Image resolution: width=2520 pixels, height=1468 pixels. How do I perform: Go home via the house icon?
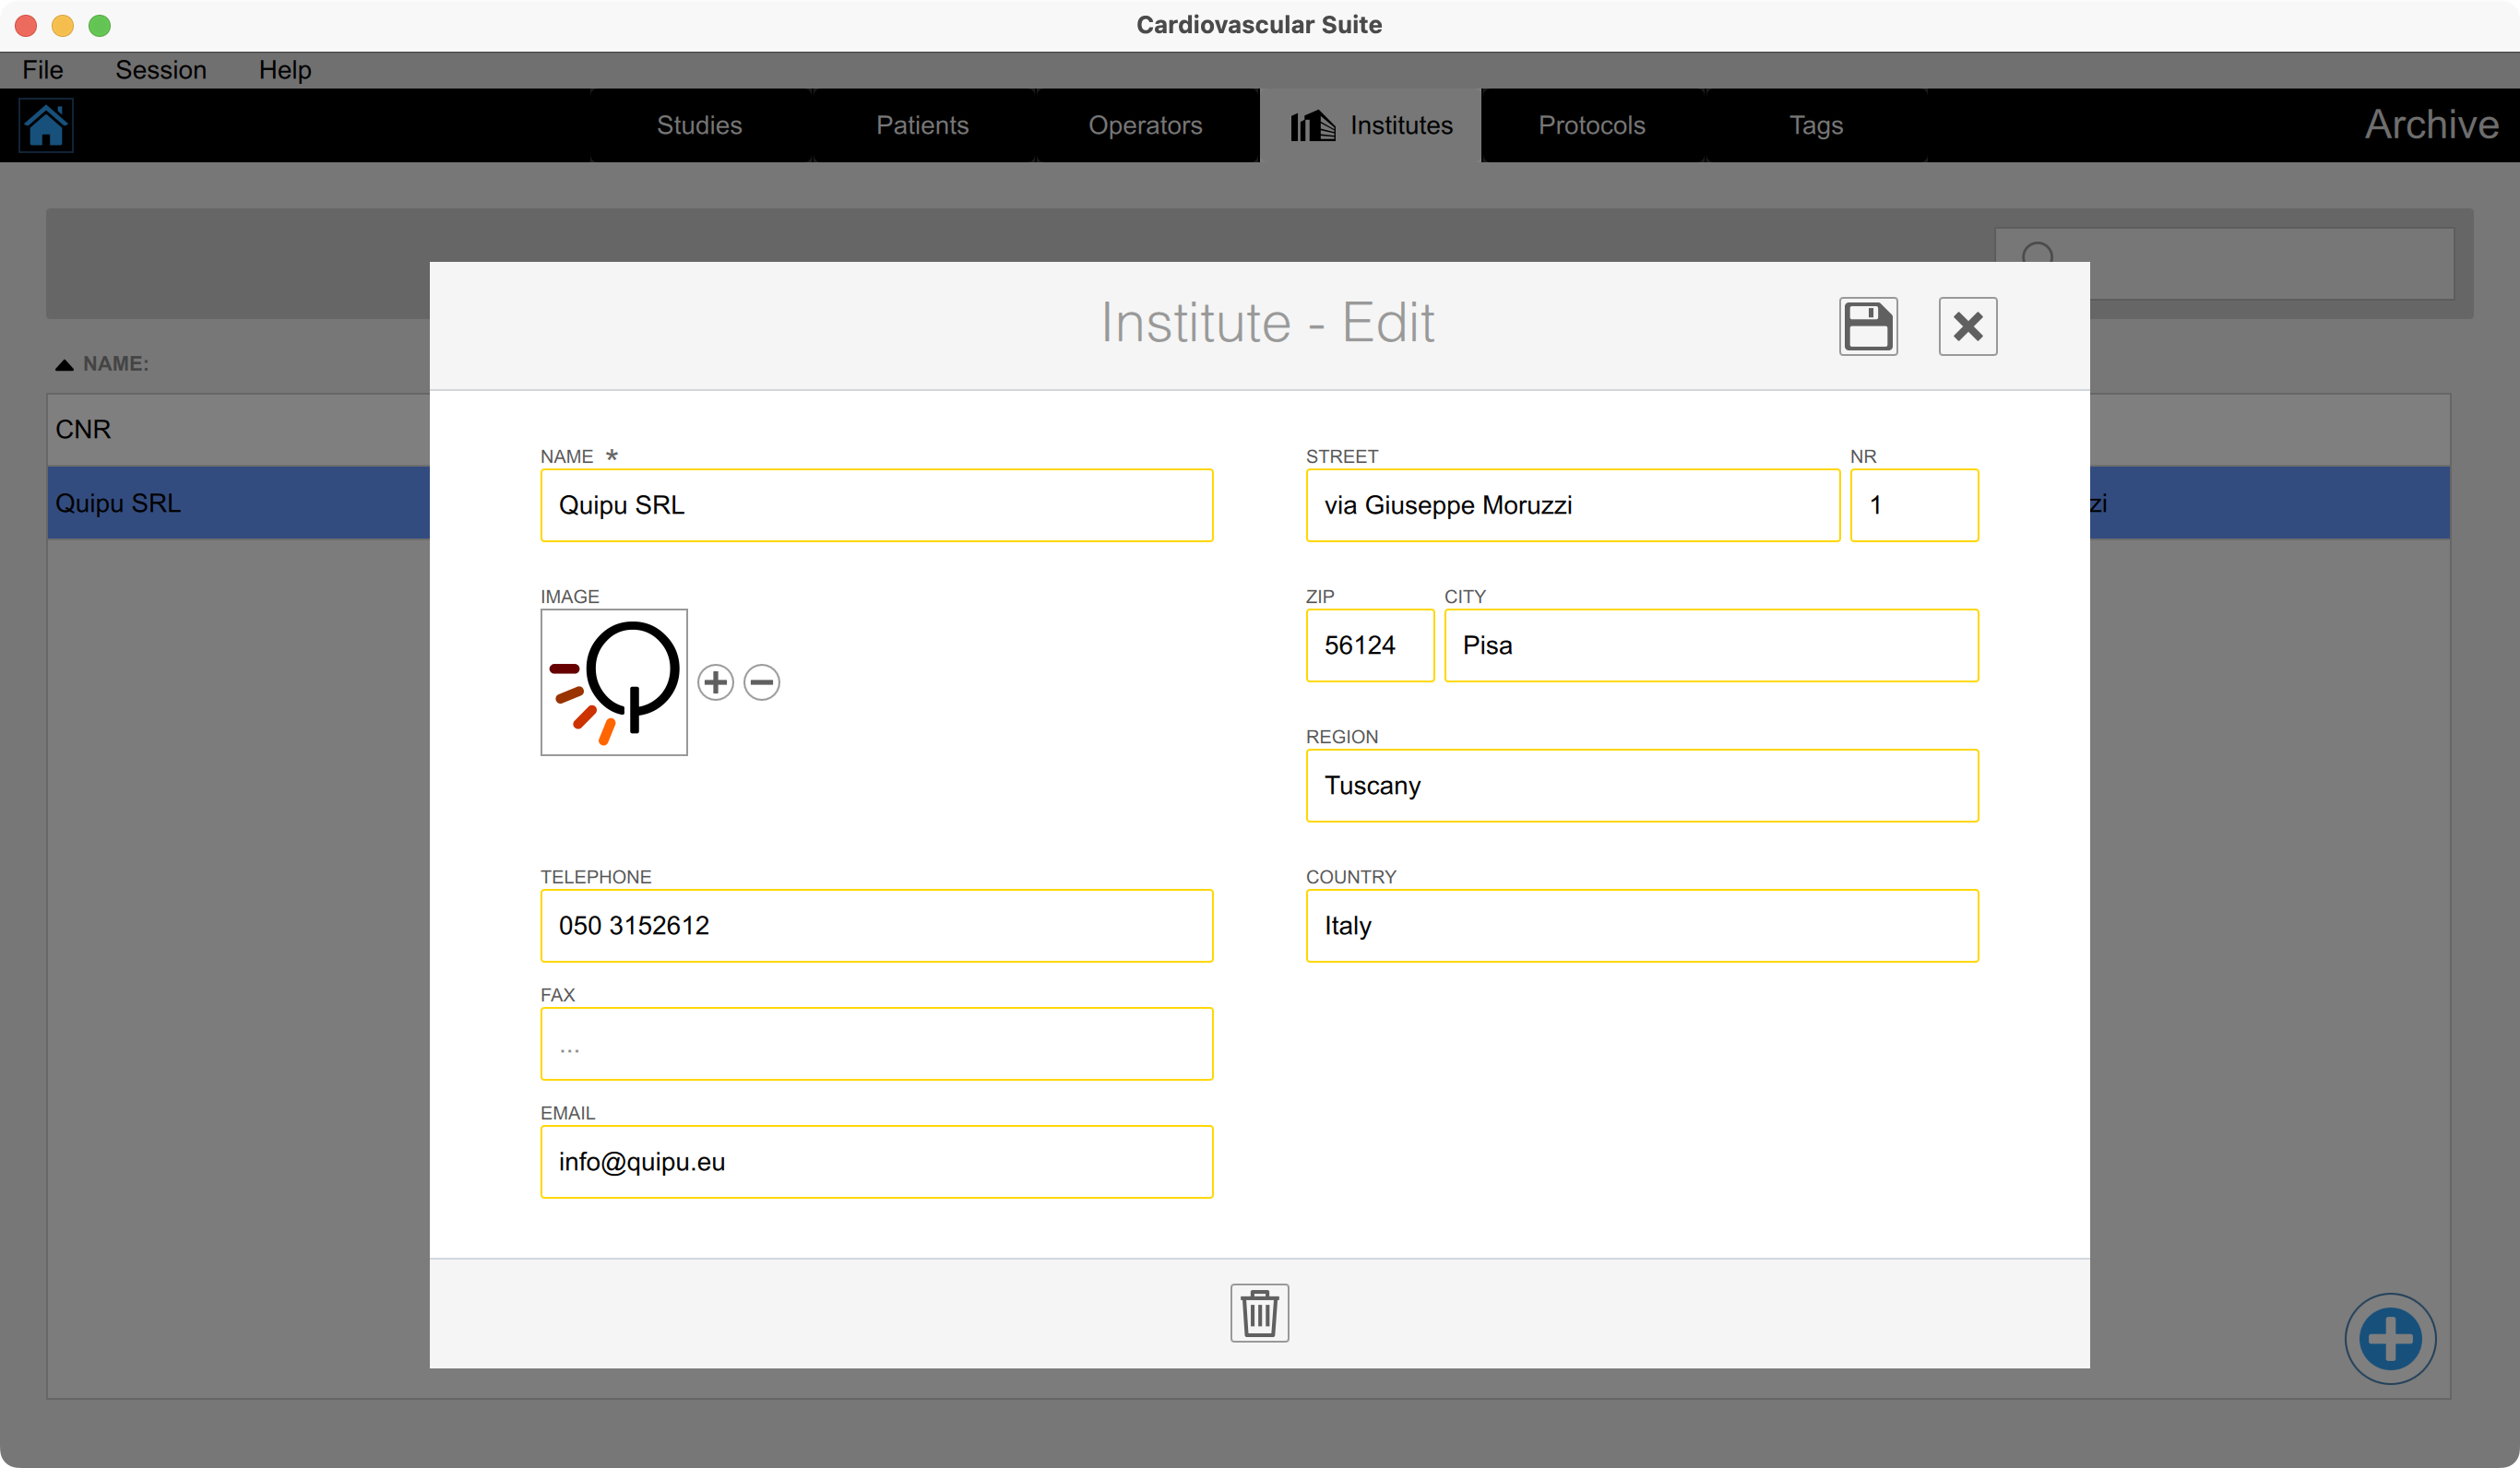pyautogui.click(x=46, y=126)
